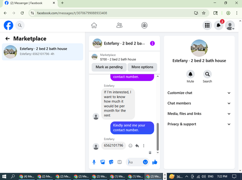Open the Friends icon in top navigation

(120, 25)
